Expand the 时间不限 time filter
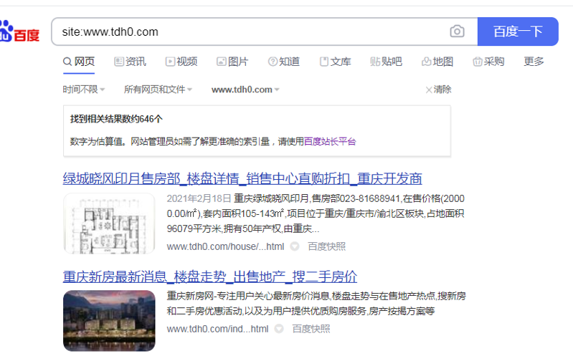Image resolution: width=573 pixels, height=361 pixels. pyautogui.click(x=83, y=90)
